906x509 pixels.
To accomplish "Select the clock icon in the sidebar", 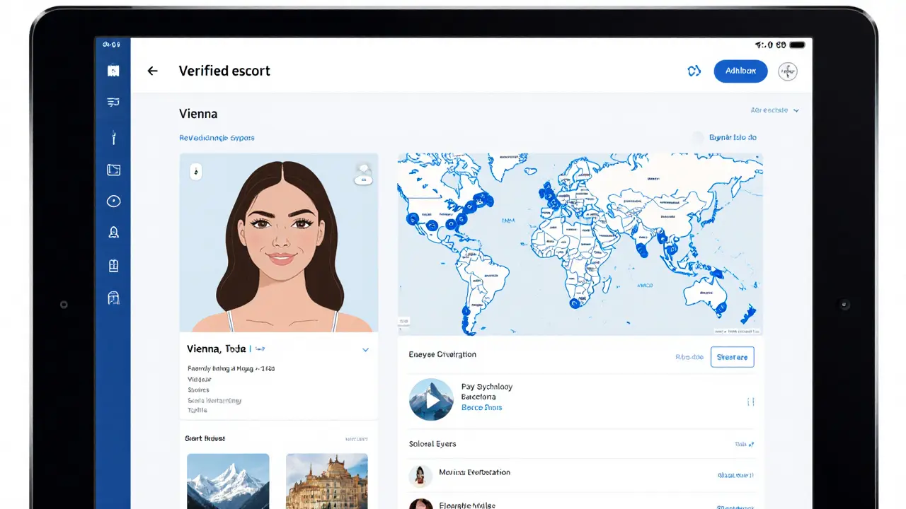I will click(113, 201).
